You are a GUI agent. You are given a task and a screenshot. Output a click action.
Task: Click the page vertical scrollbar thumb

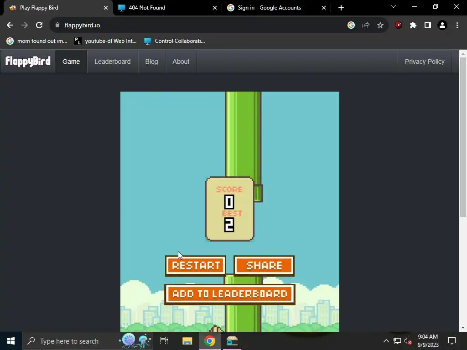(463, 137)
